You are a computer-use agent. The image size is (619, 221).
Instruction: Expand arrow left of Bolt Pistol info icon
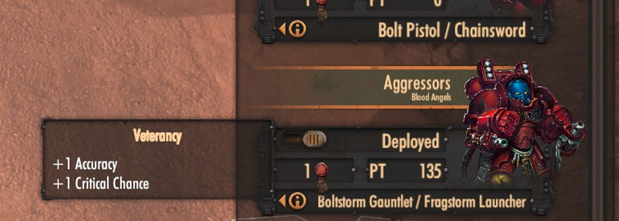282,30
